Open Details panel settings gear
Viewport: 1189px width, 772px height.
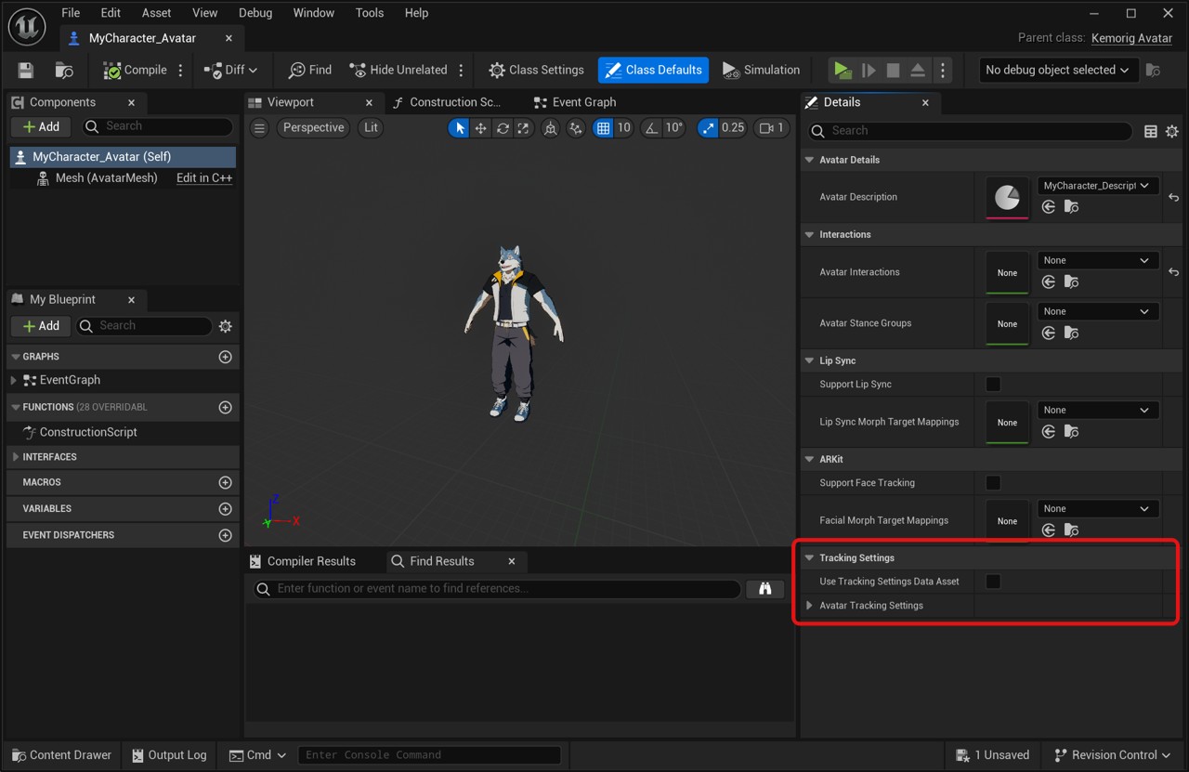[x=1172, y=132]
